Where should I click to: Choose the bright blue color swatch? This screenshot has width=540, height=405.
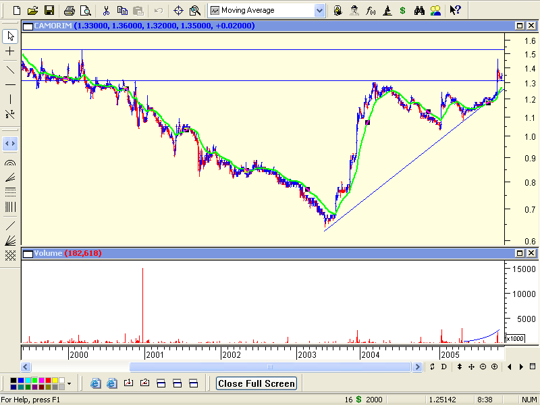(x=21, y=380)
